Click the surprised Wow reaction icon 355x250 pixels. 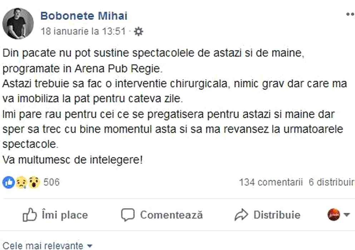(x=34, y=182)
